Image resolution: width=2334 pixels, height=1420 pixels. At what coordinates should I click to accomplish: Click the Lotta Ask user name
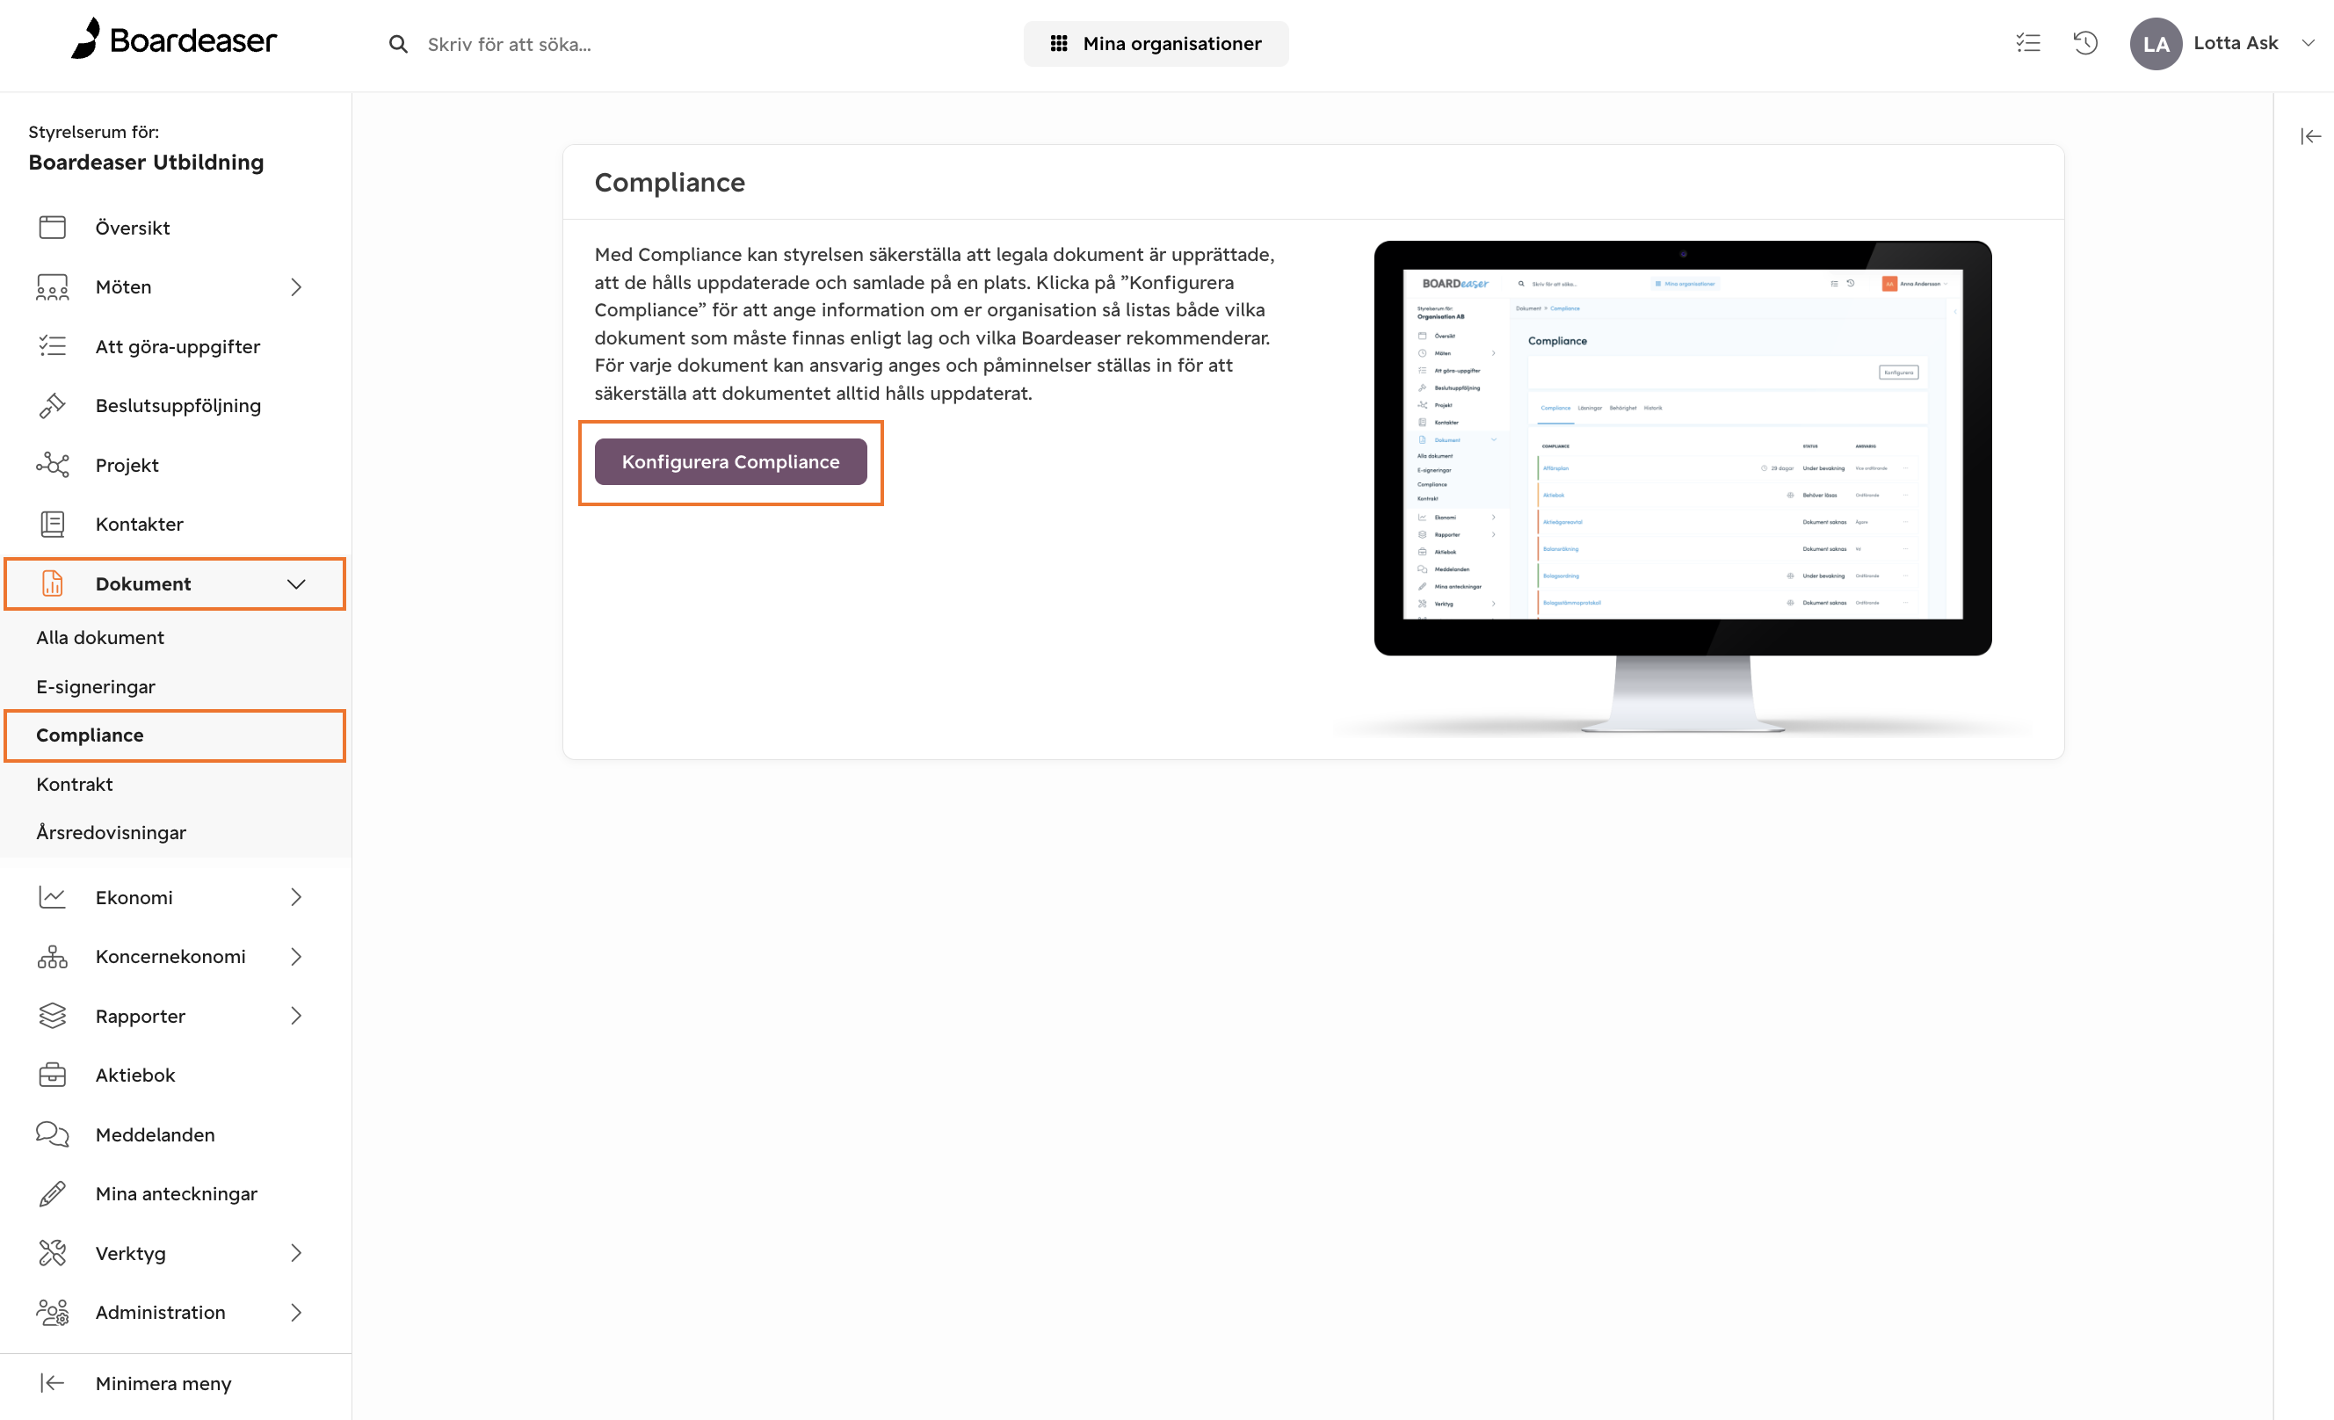[x=2236, y=43]
